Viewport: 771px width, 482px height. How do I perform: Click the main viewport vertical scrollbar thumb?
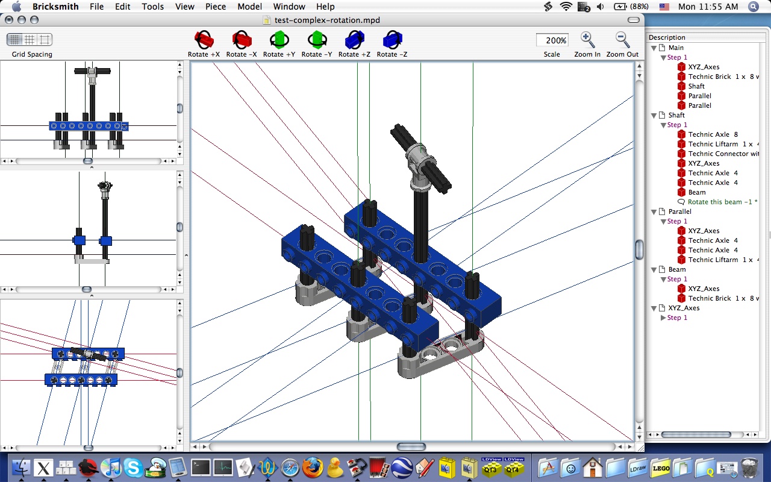click(639, 249)
